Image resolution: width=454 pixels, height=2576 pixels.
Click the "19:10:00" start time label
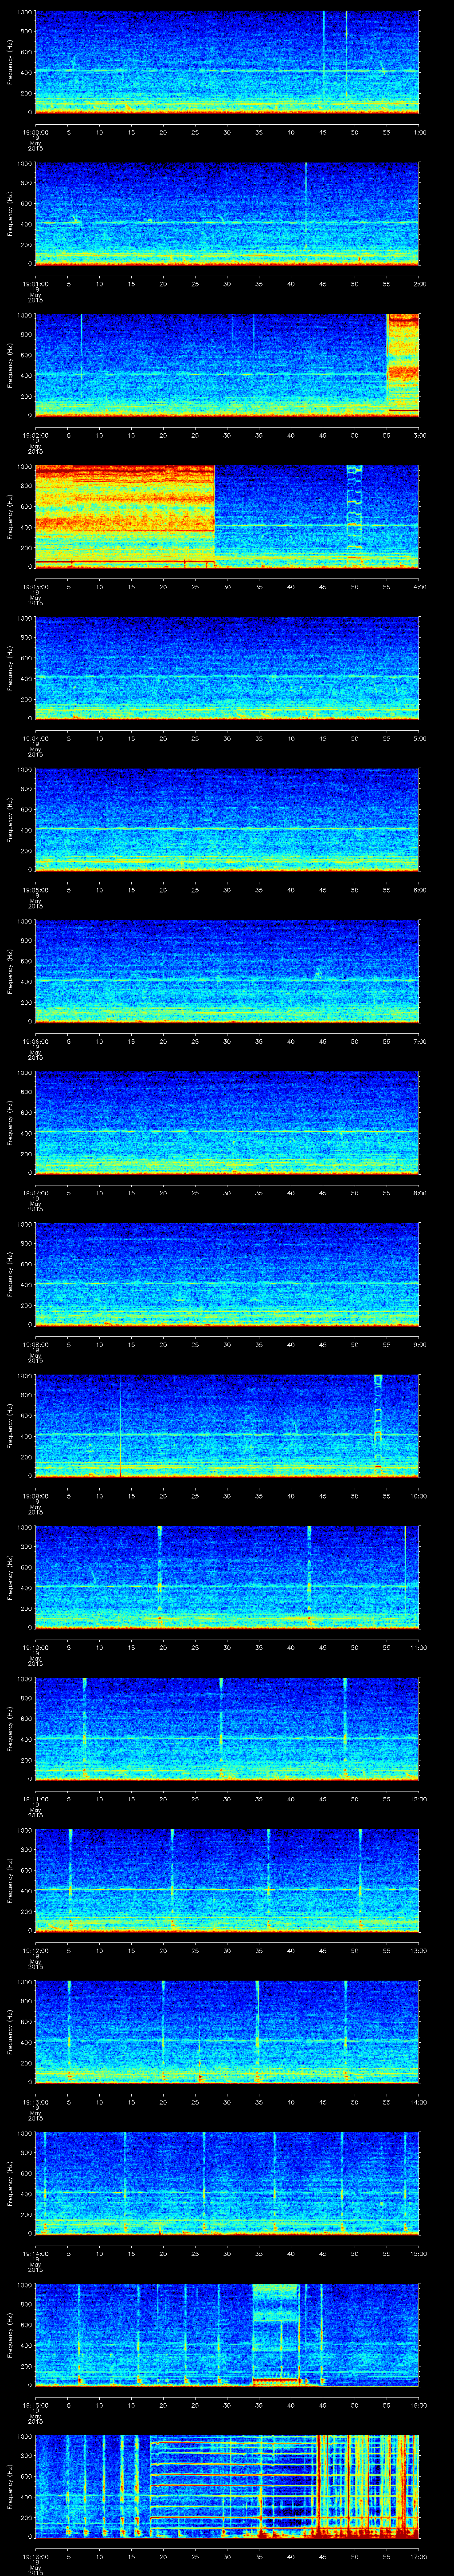(35, 1648)
